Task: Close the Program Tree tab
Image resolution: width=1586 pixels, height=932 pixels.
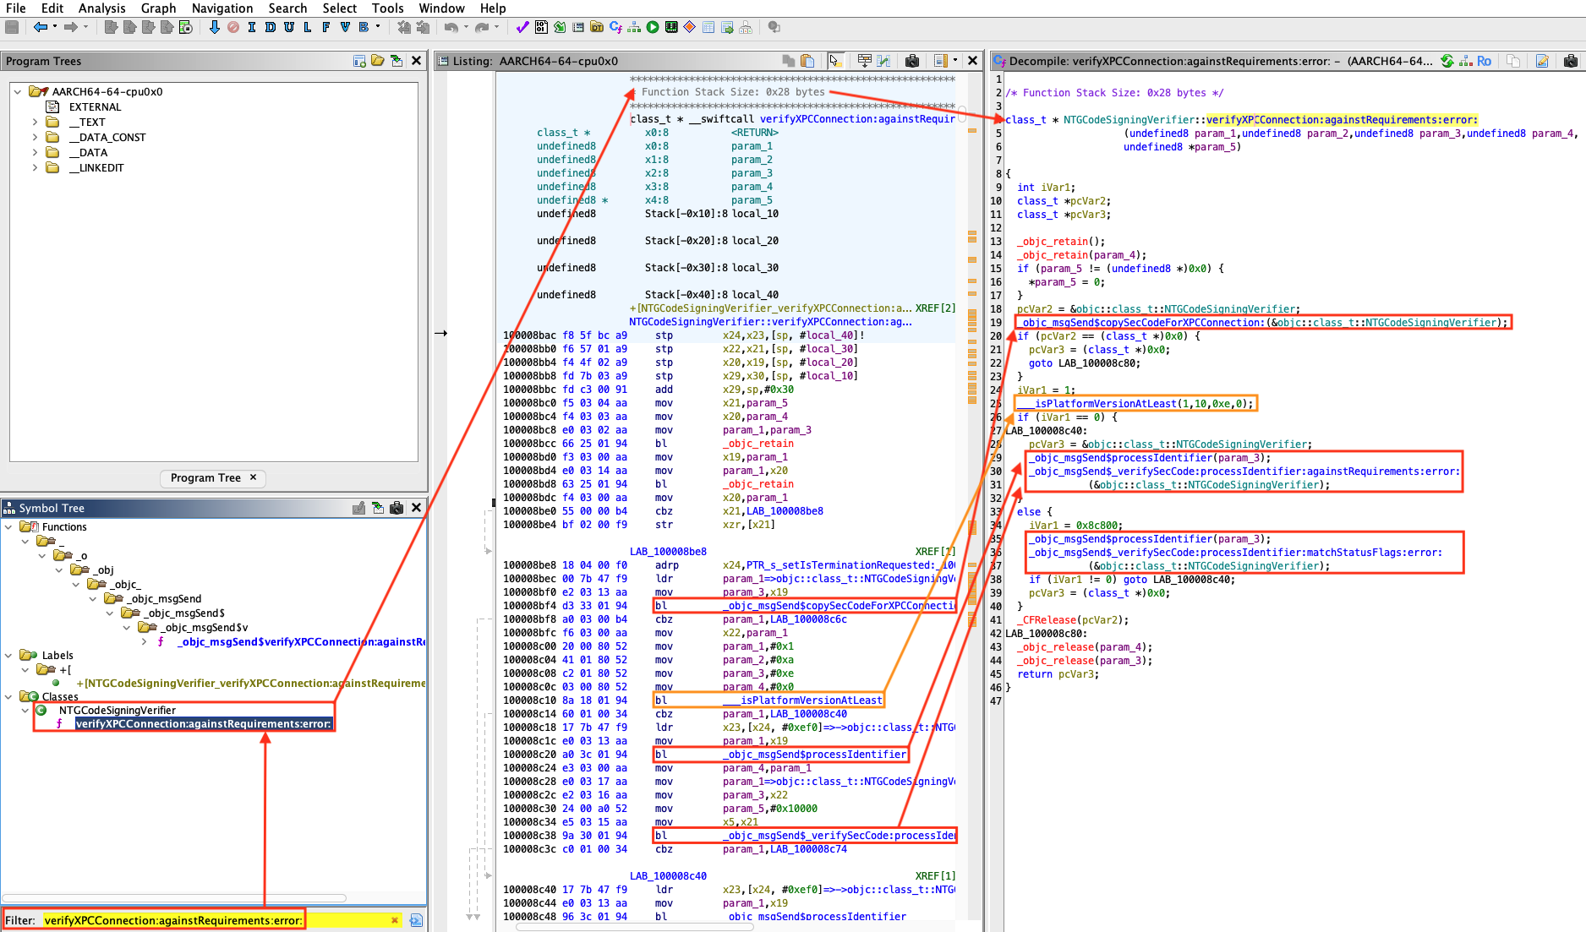Action: [x=253, y=477]
